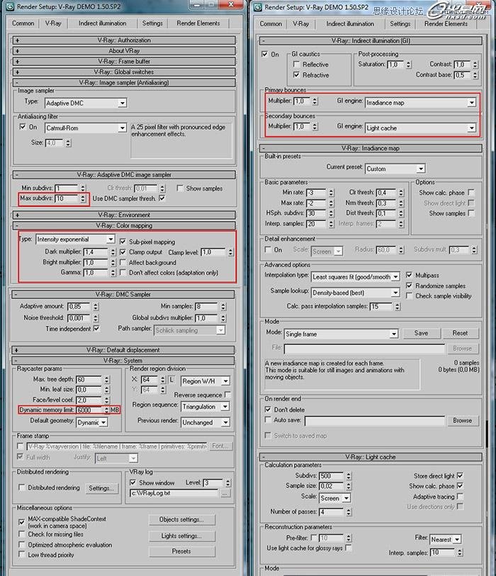Enable Affect background checkbox
The image size is (496, 576).
(x=123, y=262)
